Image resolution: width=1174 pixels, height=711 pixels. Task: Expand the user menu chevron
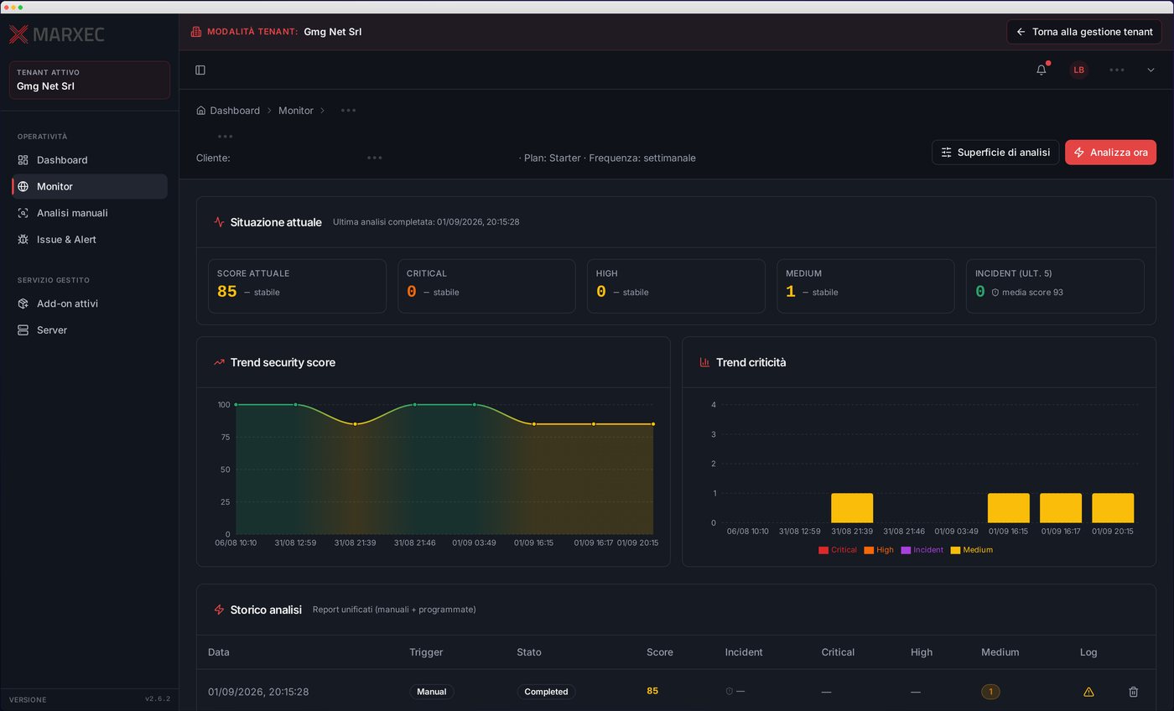tap(1151, 70)
